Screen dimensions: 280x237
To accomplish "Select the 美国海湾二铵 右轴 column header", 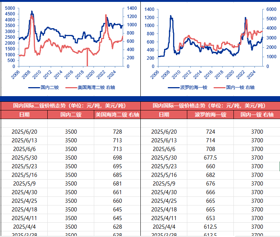I will tap(117, 115).
